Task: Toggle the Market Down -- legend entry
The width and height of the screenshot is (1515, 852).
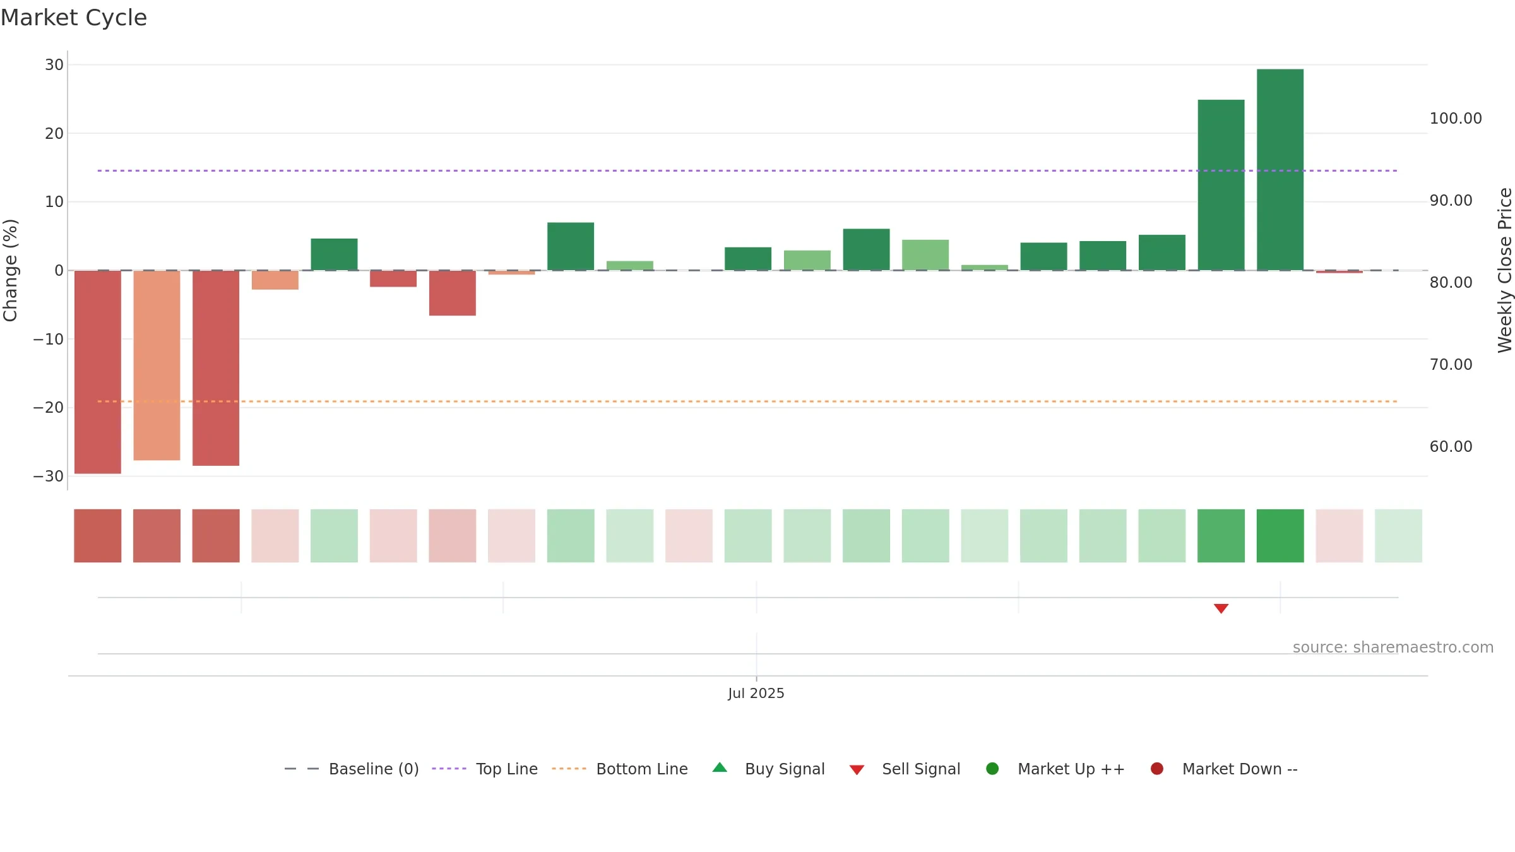Action: (1224, 769)
